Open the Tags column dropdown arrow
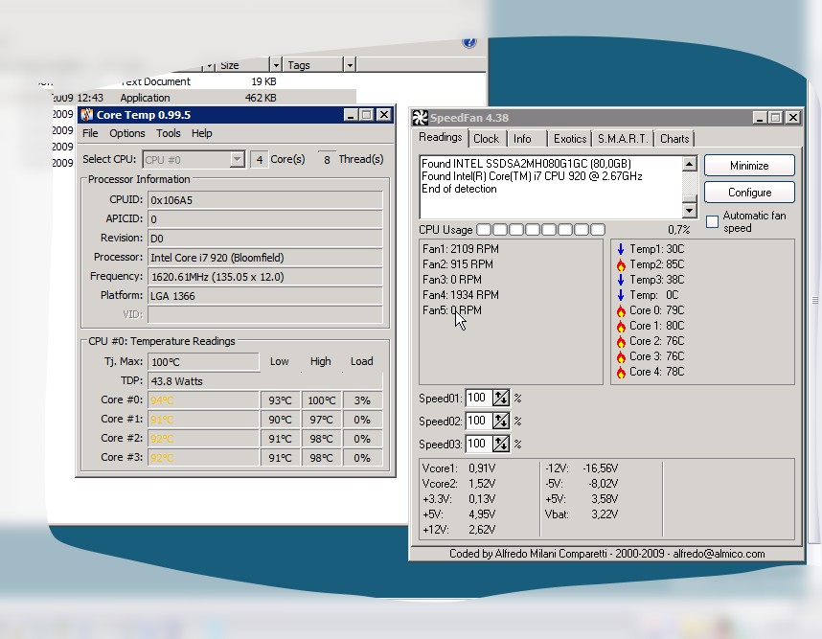This screenshot has height=639, width=822. [x=350, y=65]
